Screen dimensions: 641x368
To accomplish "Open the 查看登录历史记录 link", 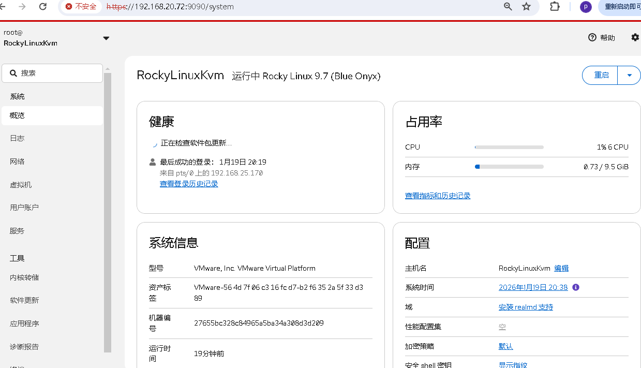I will [x=189, y=184].
